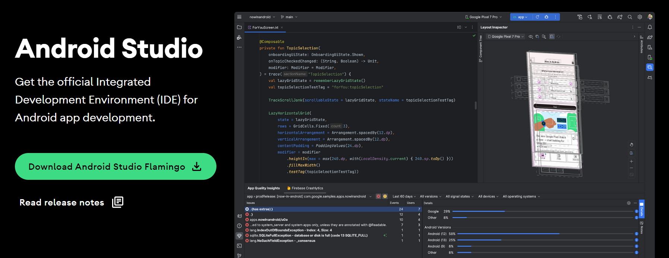Viewport: 669px width, 258px height.
Task: Open the hamburger main menu
Action: [239, 17]
